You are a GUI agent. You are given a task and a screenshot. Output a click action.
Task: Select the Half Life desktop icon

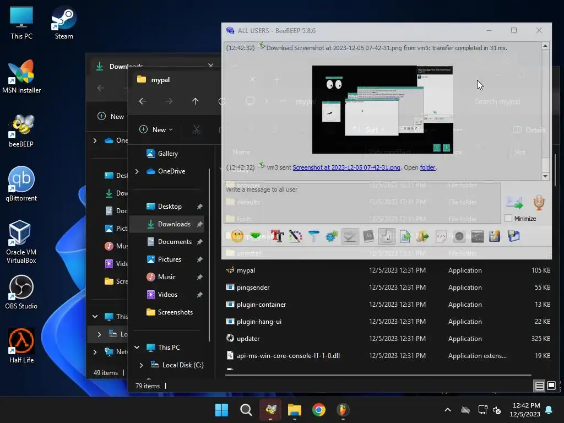pyautogui.click(x=21, y=346)
